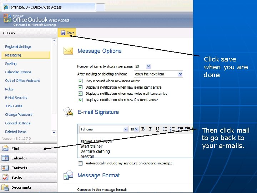Open Spelling options

click(11, 64)
